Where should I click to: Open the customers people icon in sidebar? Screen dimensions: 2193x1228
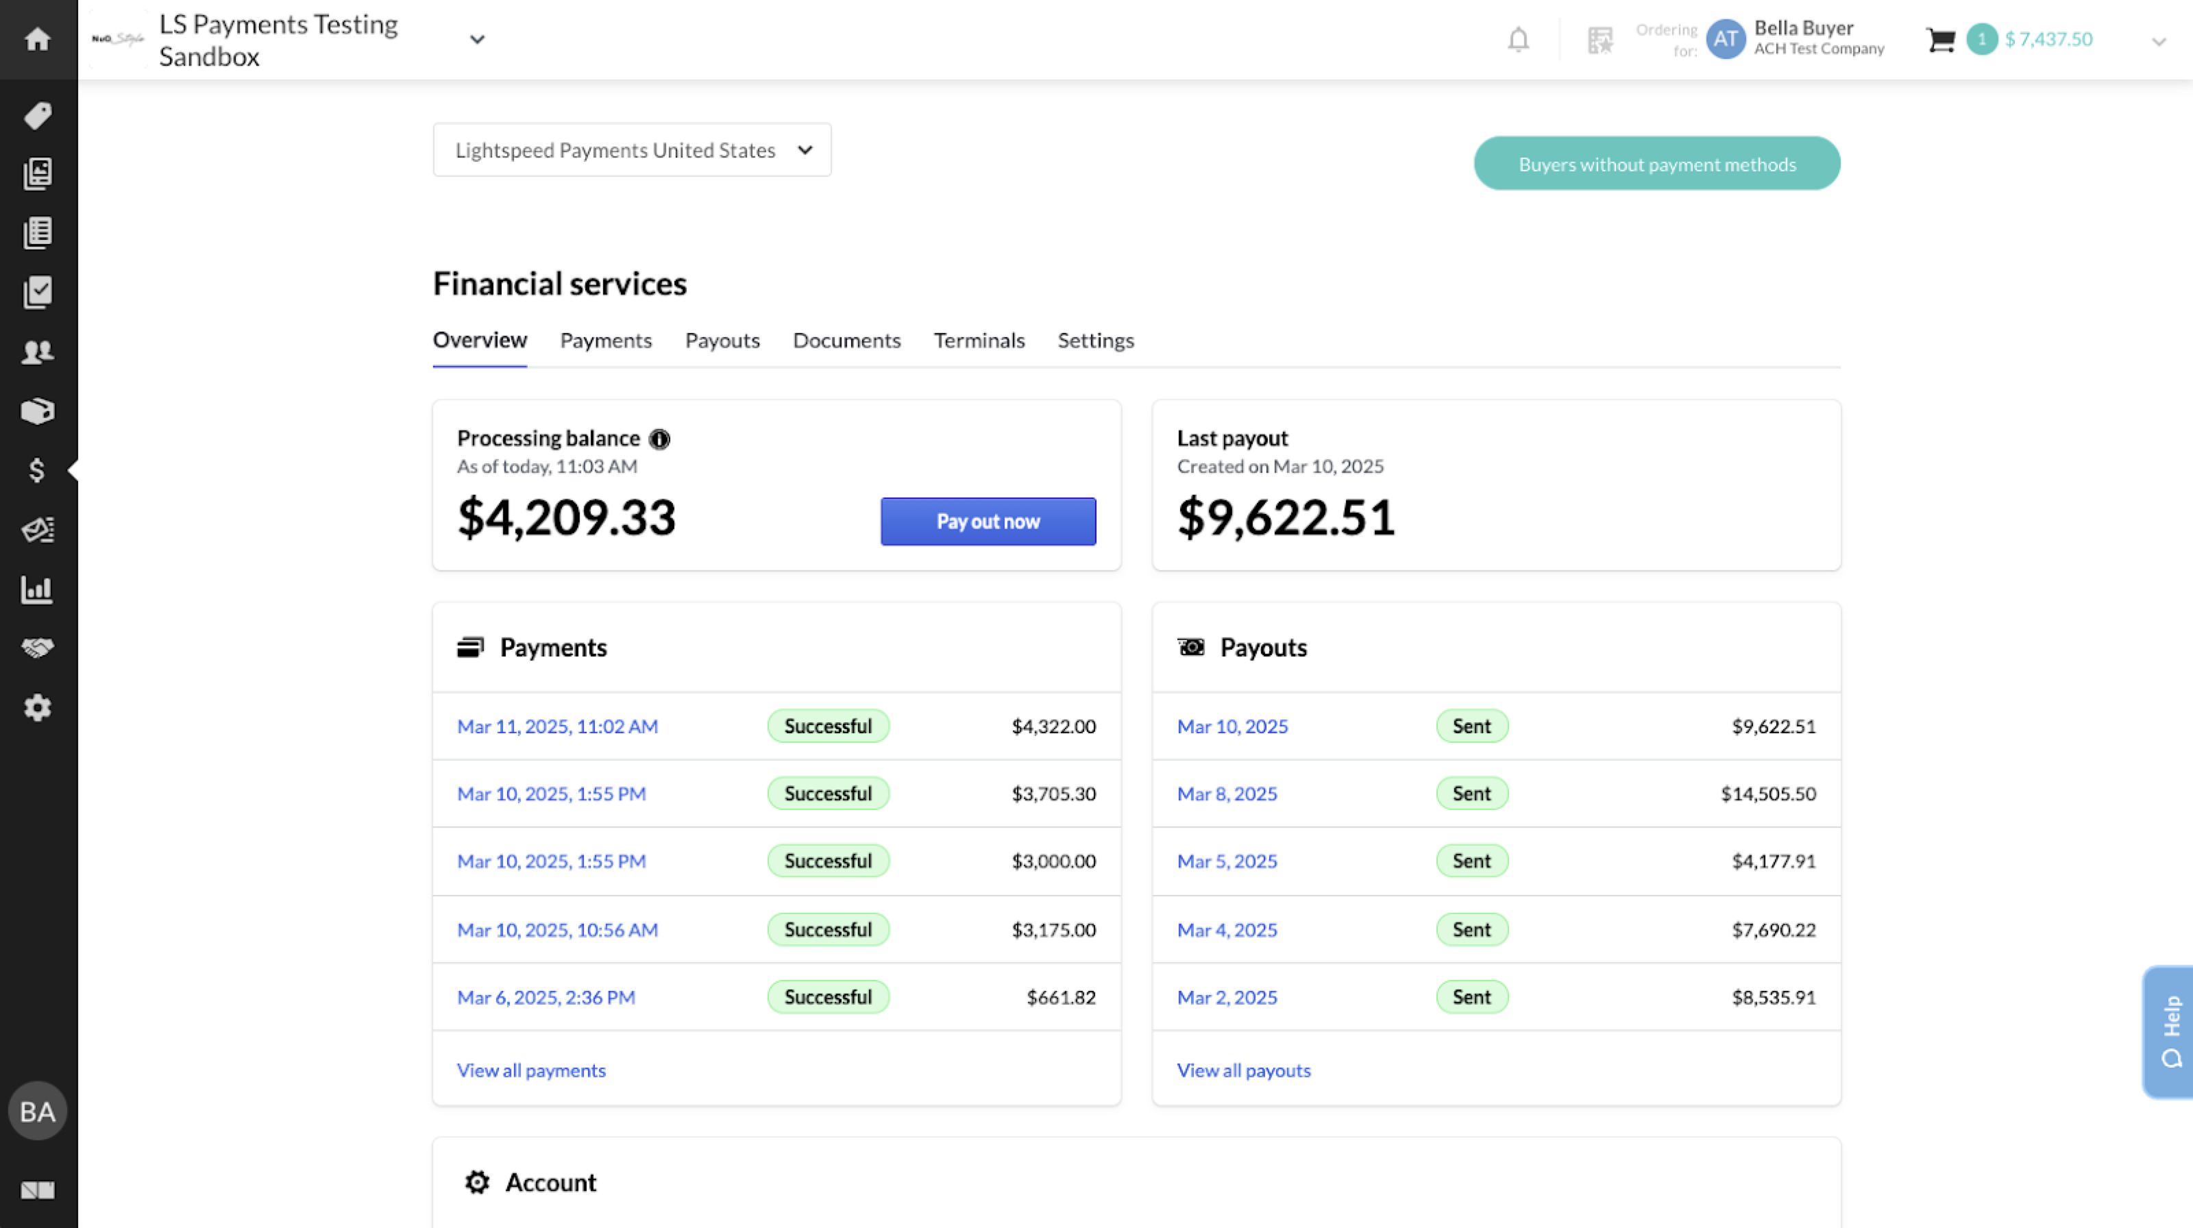point(38,352)
